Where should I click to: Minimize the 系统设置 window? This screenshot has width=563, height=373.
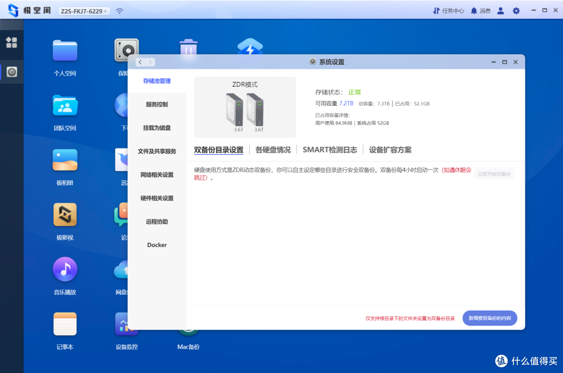pyautogui.click(x=494, y=62)
